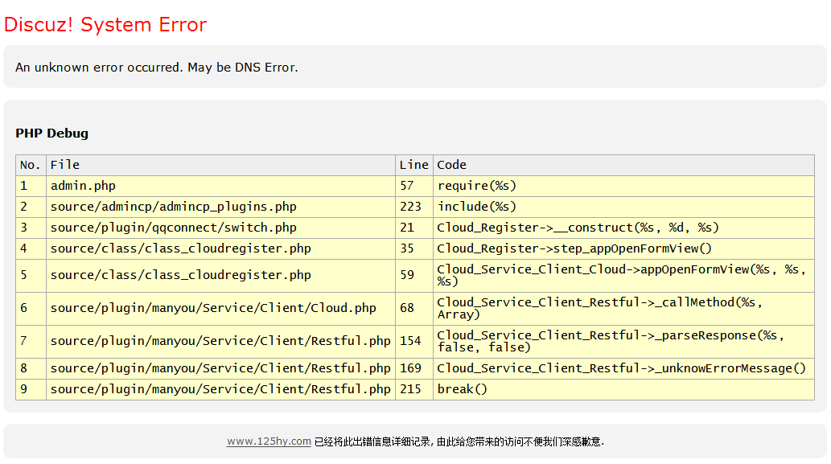Click the 'include(%s)' code cell
Screen dimensions: 831x464
pyautogui.click(x=623, y=207)
